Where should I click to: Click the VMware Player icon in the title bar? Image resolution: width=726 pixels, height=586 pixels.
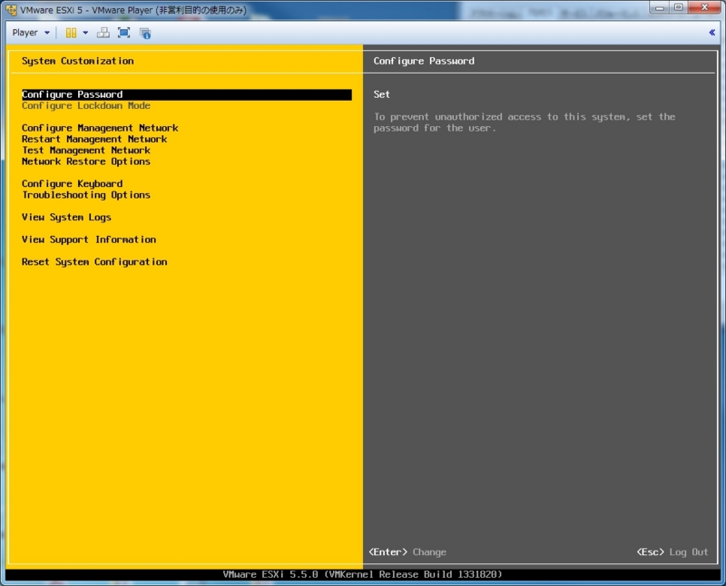(x=11, y=8)
